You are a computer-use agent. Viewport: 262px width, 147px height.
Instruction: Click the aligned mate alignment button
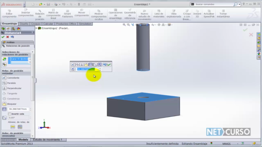(13, 127)
